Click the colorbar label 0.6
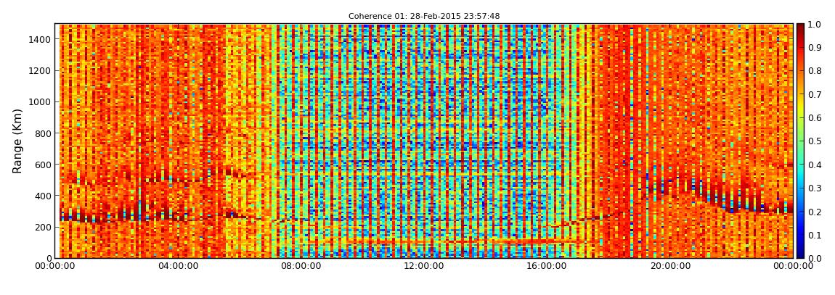 [815, 118]
